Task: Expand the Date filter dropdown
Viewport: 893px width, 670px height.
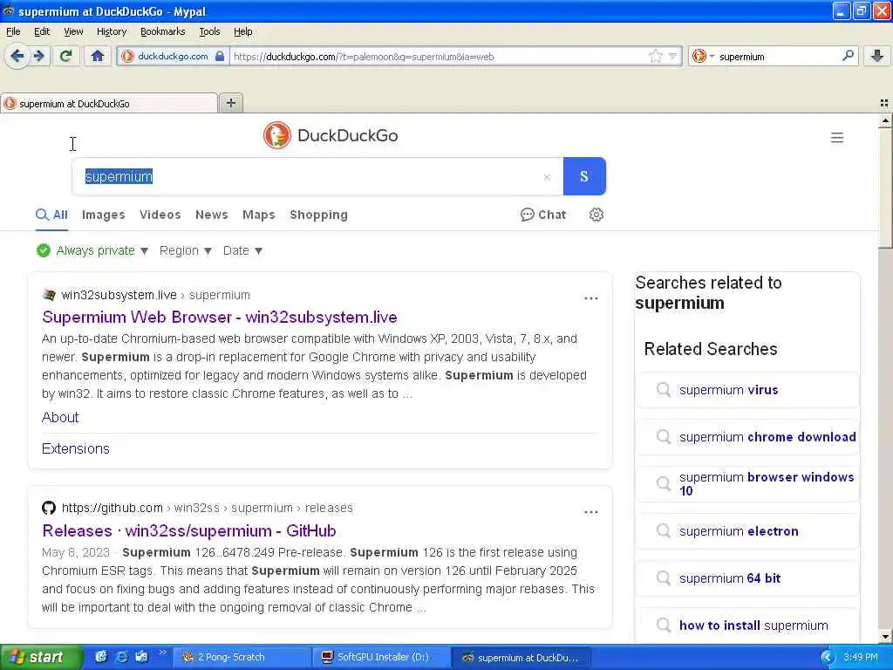Action: 242,250
